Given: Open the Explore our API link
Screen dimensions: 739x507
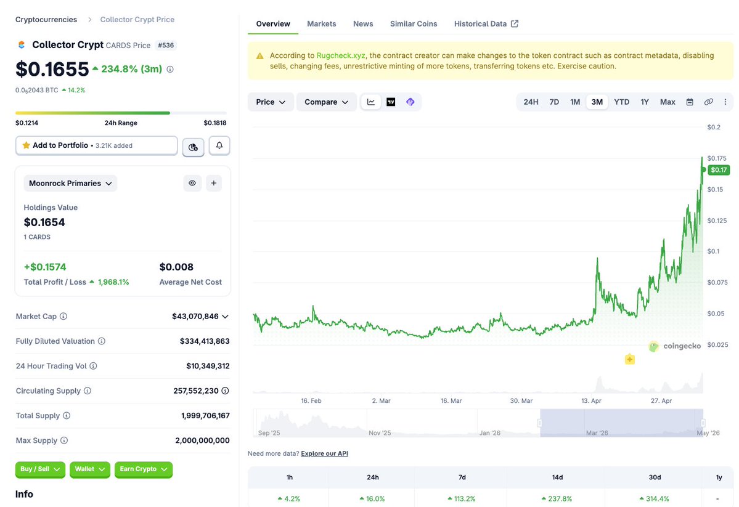Looking at the screenshot, I should pyautogui.click(x=324, y=454).
